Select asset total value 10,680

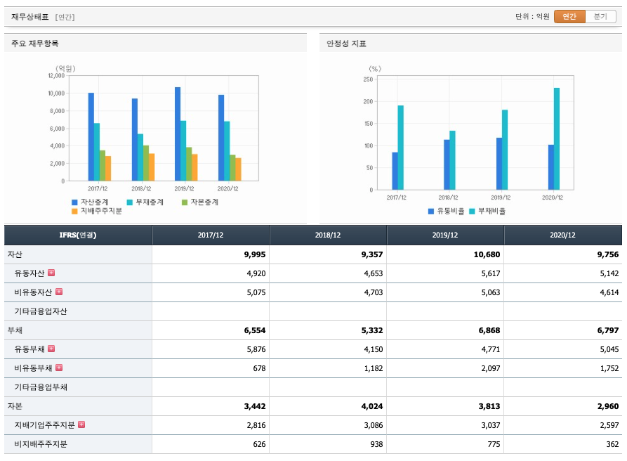point(487,254)
